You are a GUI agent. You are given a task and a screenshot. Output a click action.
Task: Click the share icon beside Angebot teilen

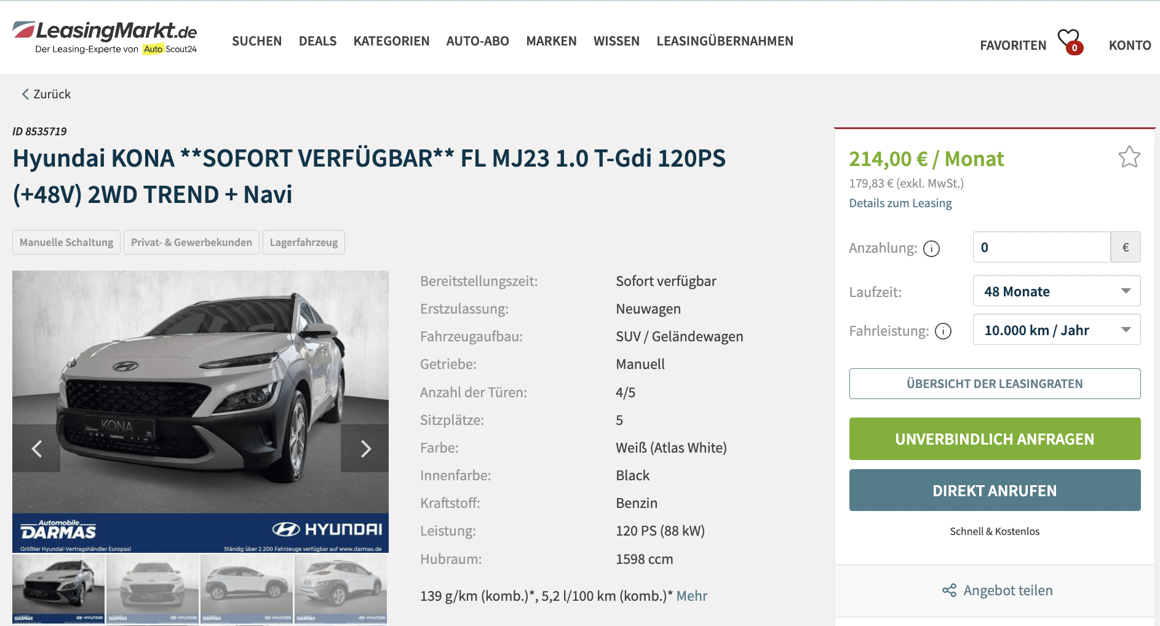(x=949, y=590)
